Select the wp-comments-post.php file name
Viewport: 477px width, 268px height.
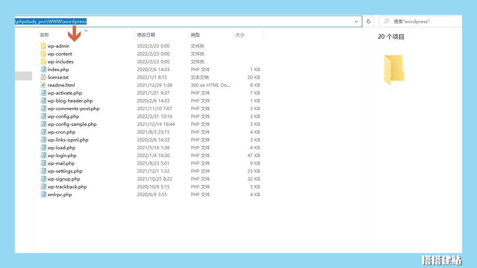pyautogui.click(x=73, y=109)
